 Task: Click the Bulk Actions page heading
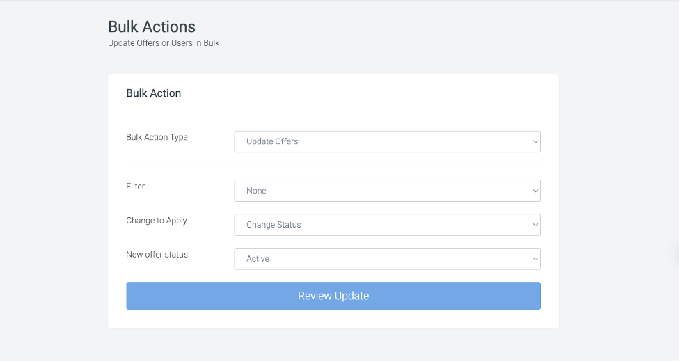pos(152,26)
